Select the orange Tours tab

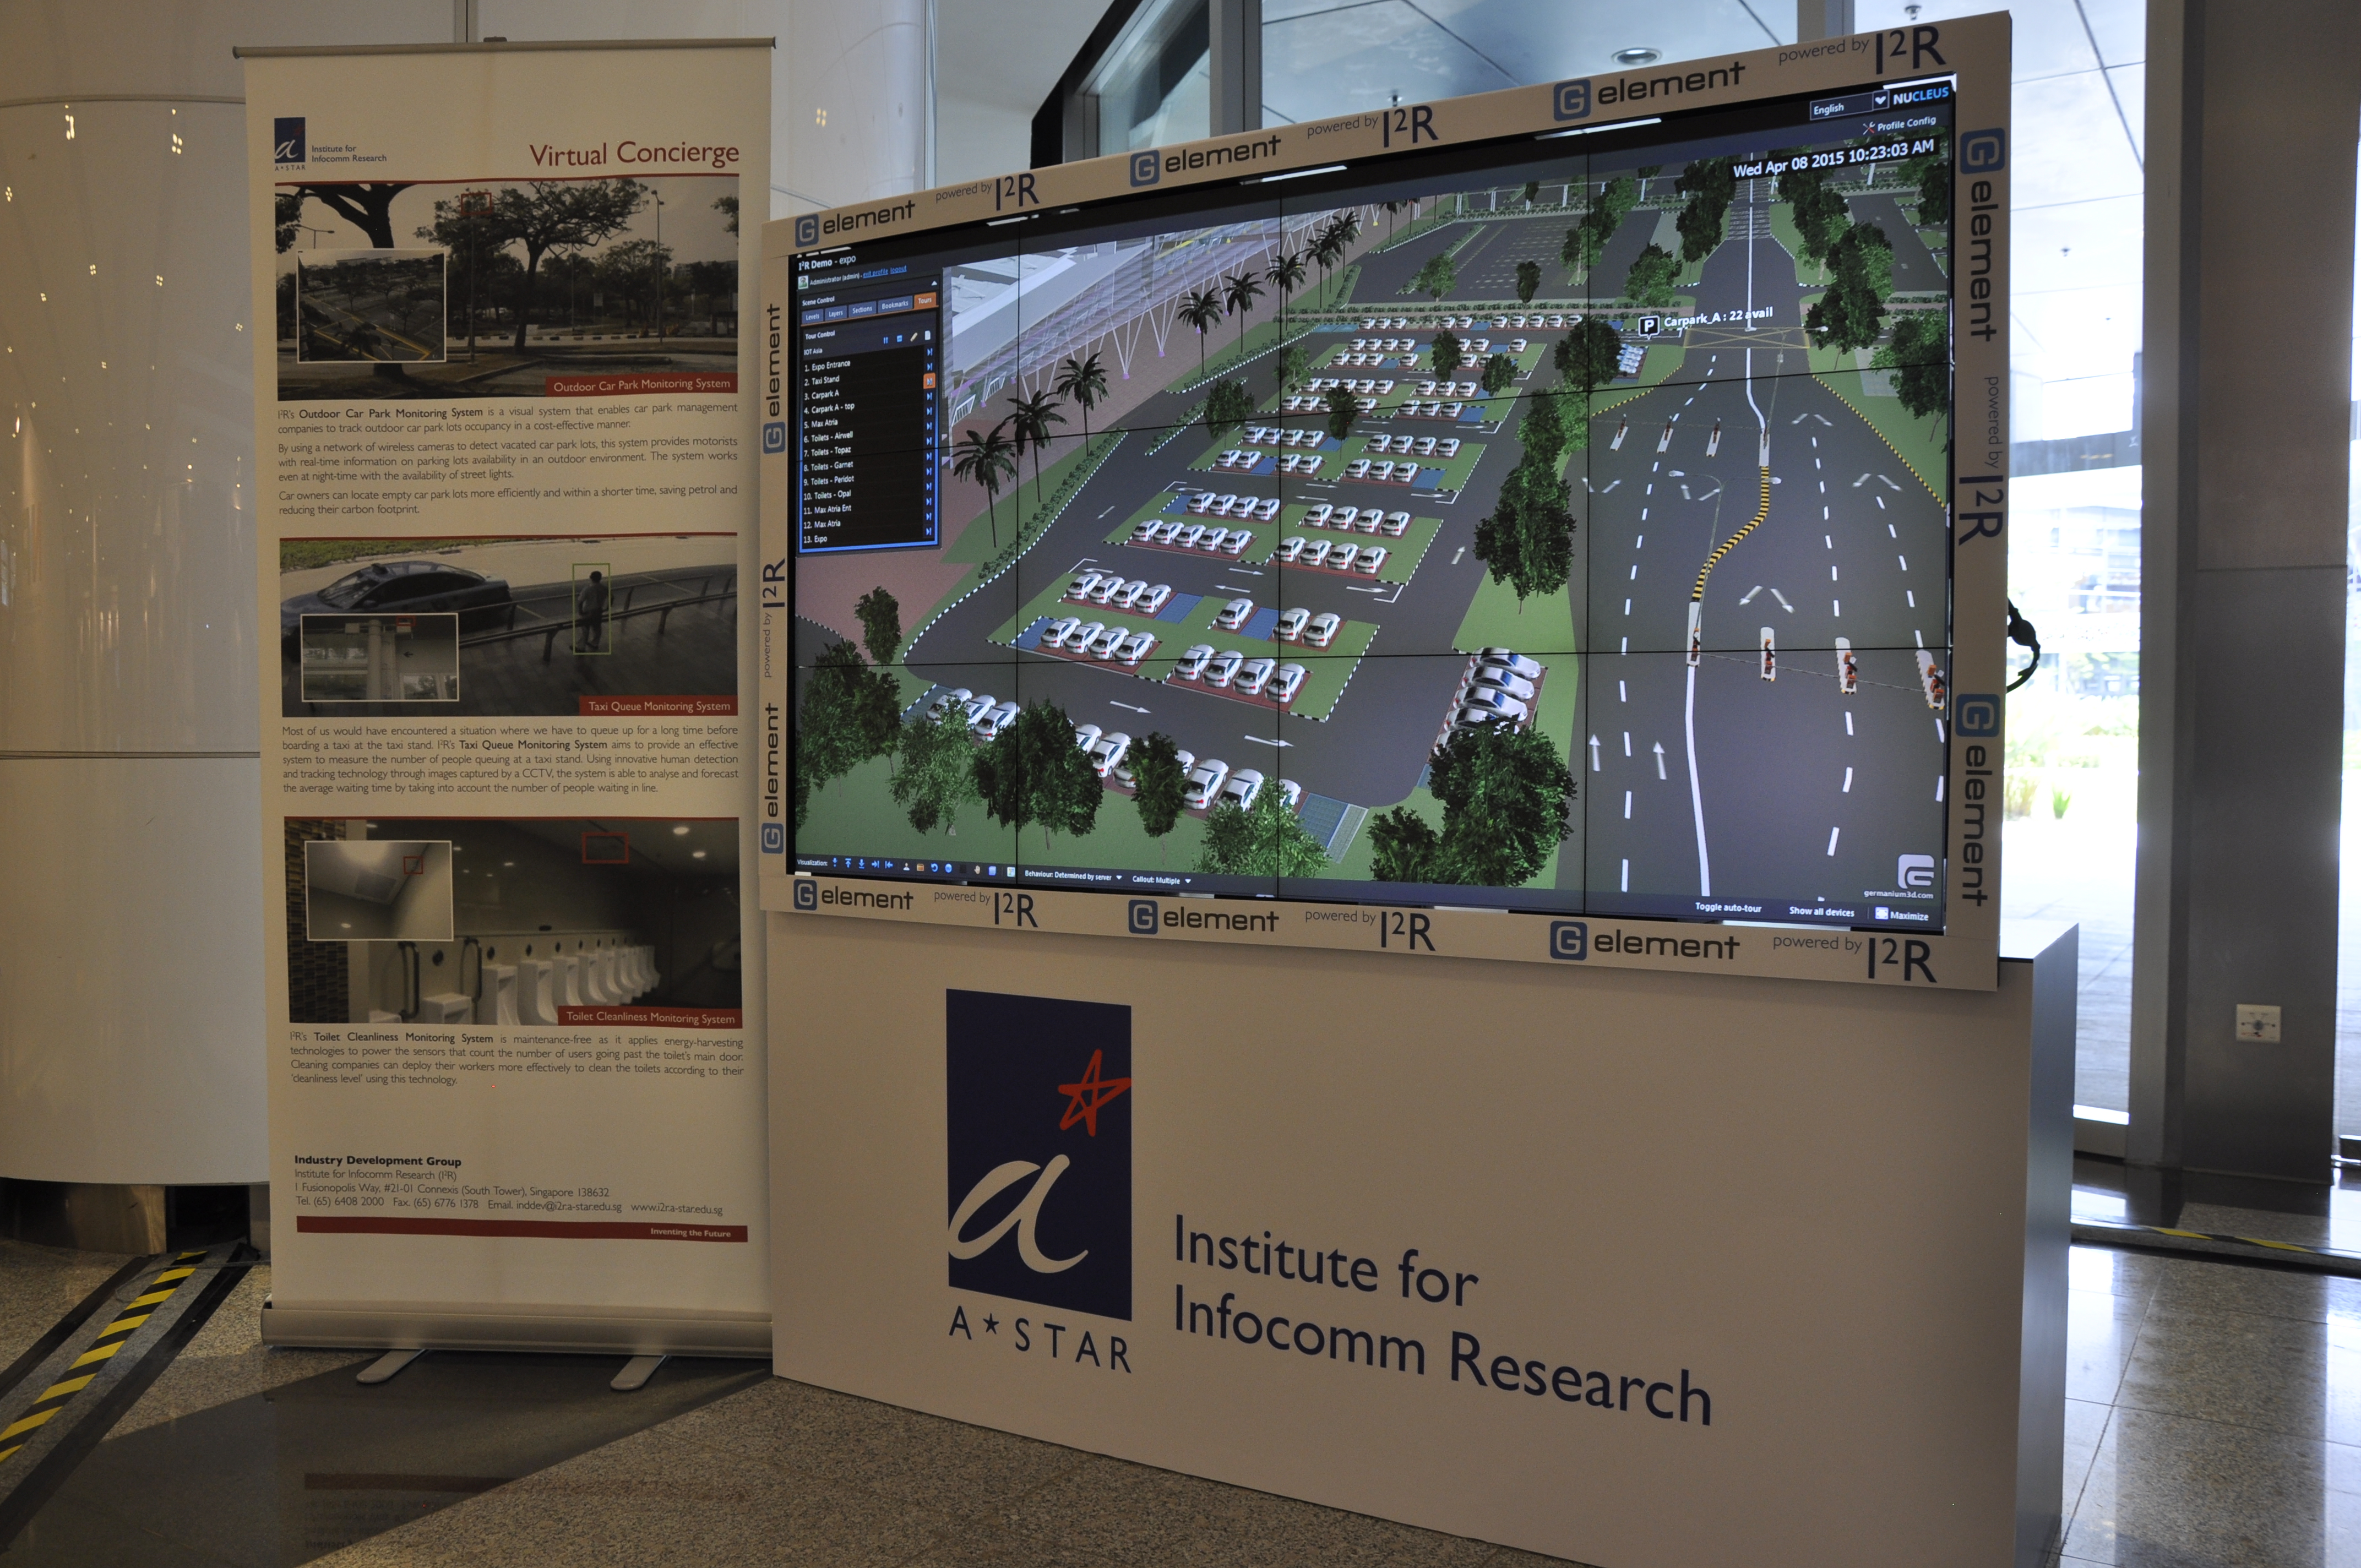point(925,300)
